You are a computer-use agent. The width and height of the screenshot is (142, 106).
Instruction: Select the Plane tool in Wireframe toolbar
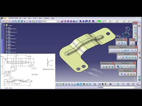(x=118, y=51)
